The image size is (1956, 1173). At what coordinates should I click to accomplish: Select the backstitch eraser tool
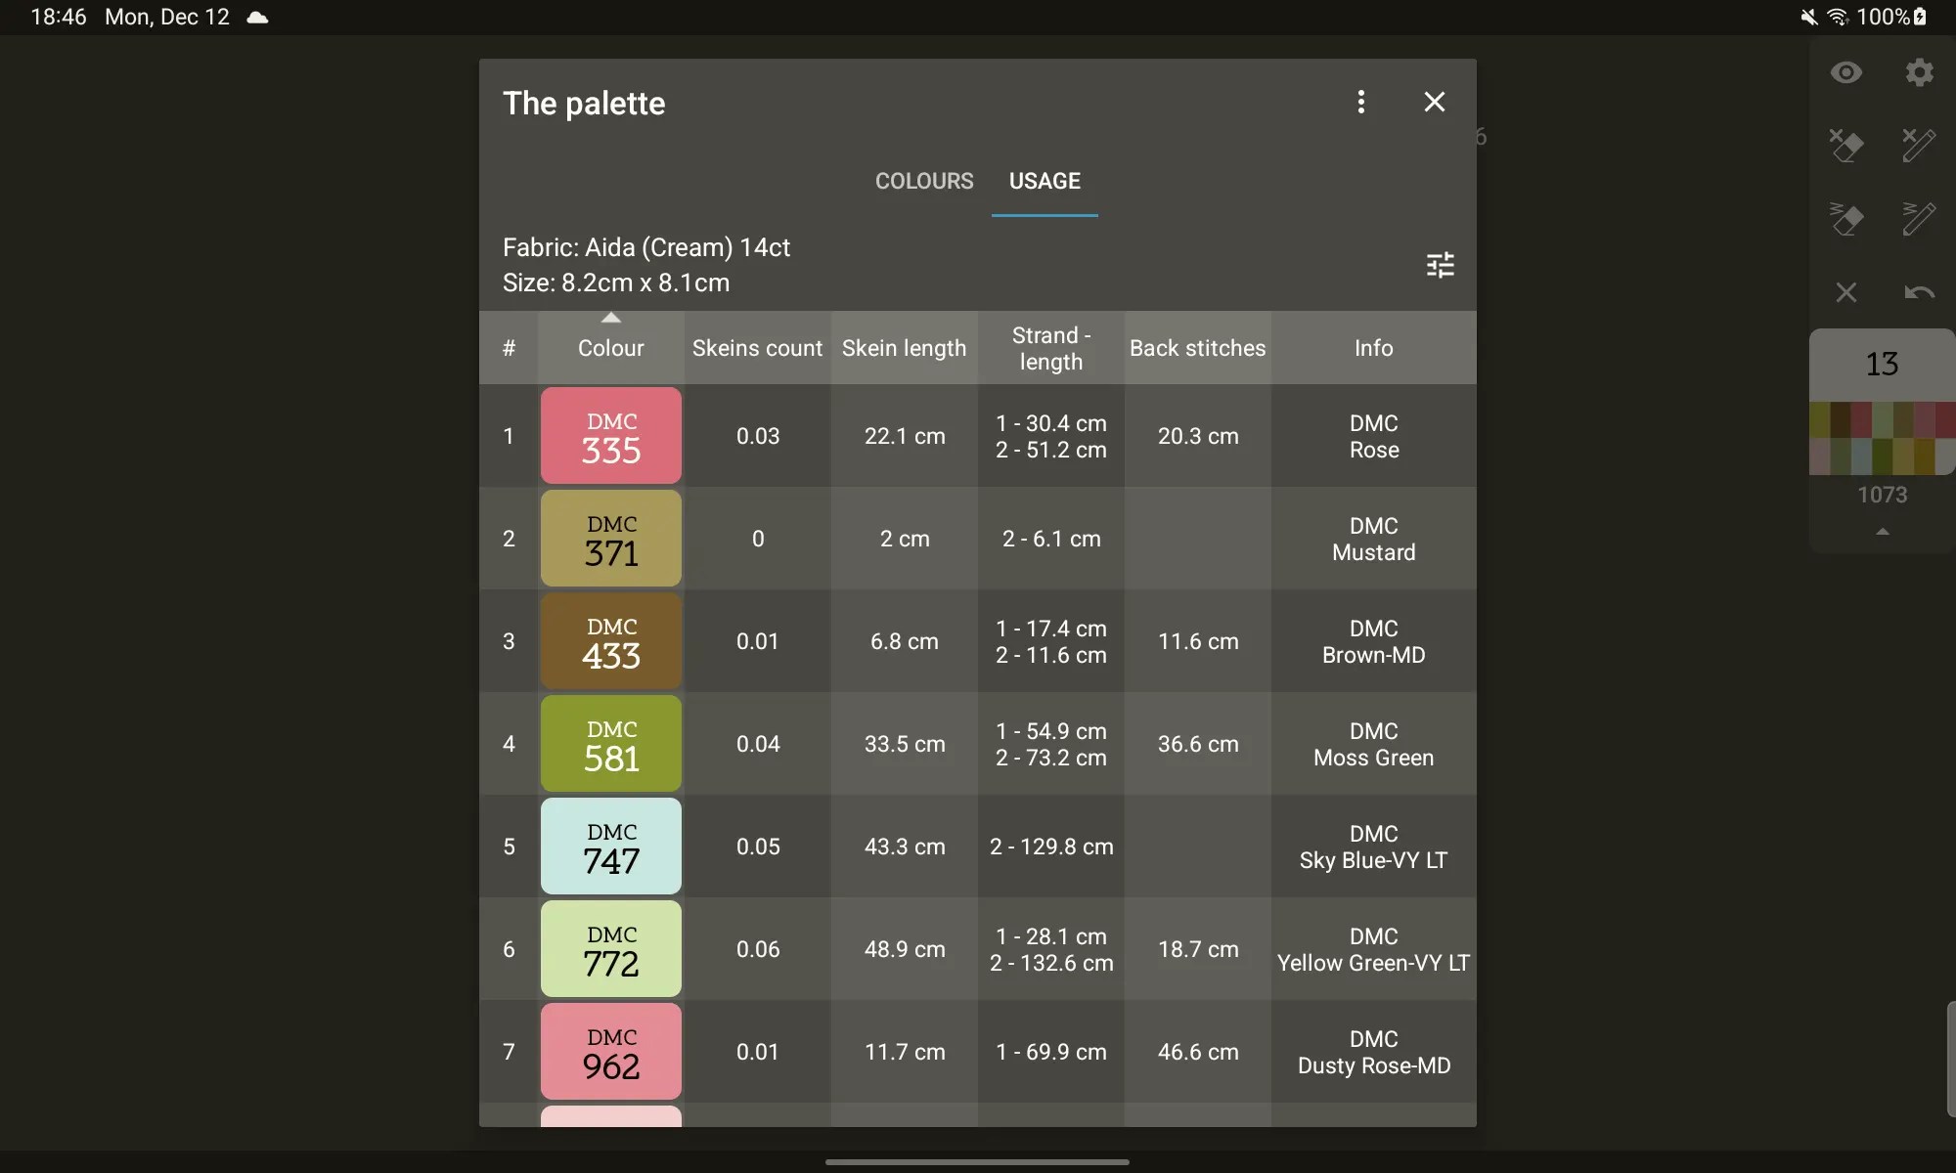coord(1846,219)
